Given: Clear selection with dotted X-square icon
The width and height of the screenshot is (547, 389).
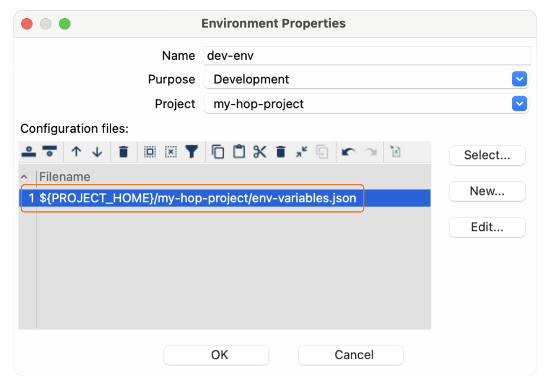Looking at the screenshot, I should click(170, 152).
